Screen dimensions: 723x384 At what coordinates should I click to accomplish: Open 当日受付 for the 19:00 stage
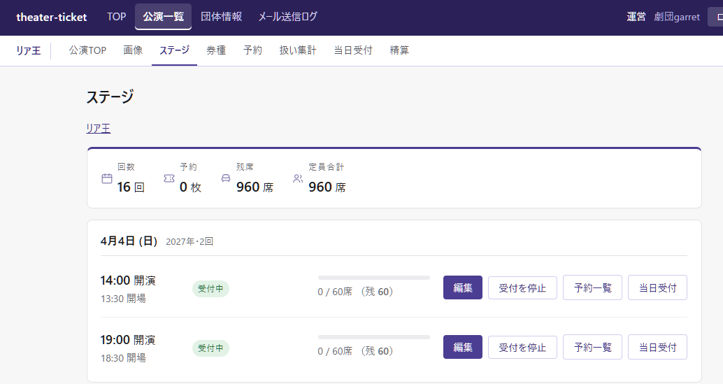coord(657,347)
